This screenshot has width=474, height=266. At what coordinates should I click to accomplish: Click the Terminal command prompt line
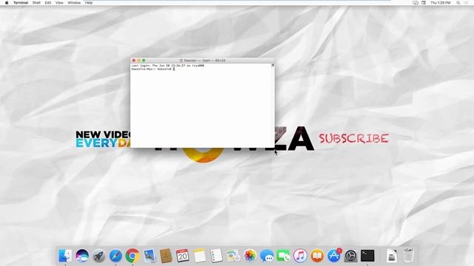coord(153,69)
